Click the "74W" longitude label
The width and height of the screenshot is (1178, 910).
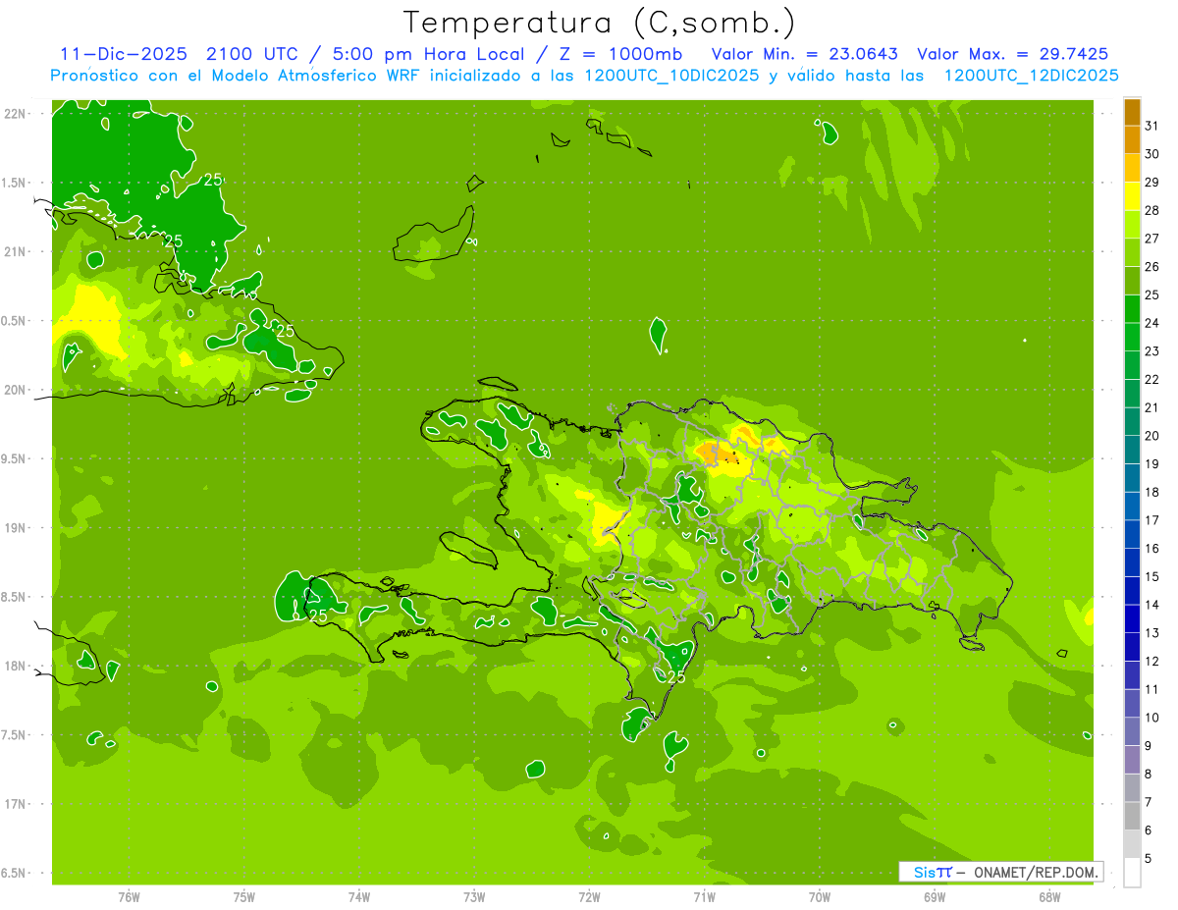coord(359,896)
